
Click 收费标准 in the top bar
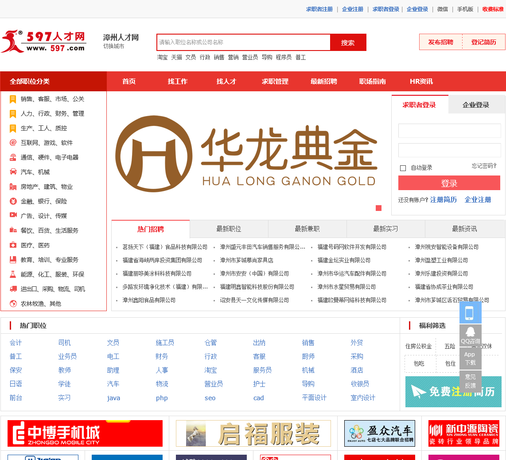pos(493,9)
